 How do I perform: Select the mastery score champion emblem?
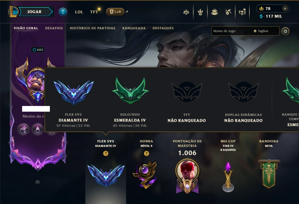pyautogui.click(x=187, y=176)
